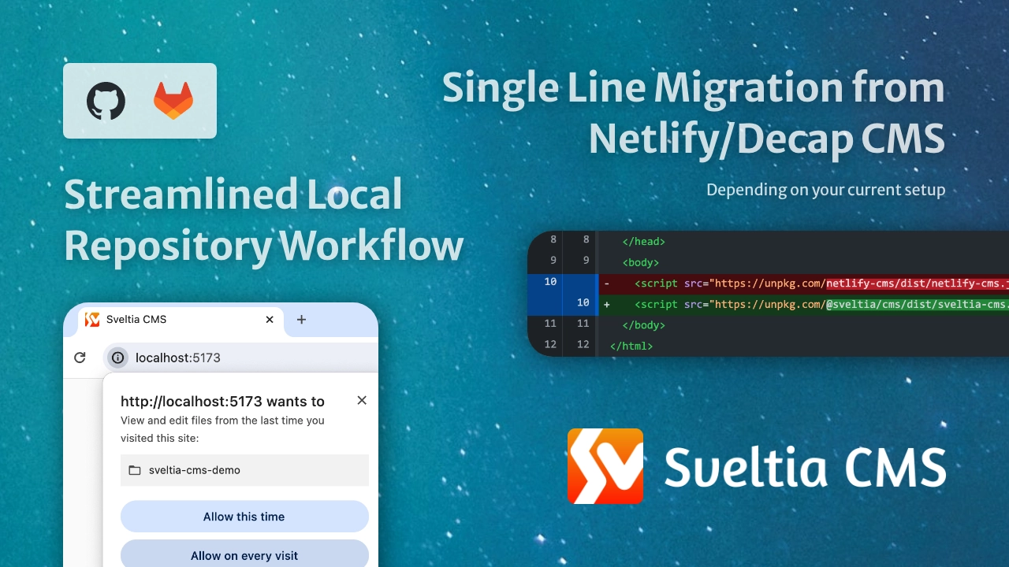Click 'Depending on your current setup' caption
Viewport: 1009px width, 567px height.
(x=825, y=190)
